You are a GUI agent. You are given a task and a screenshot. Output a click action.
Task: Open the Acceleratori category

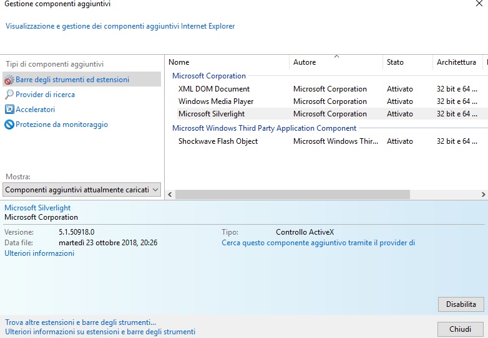(35, 110)
